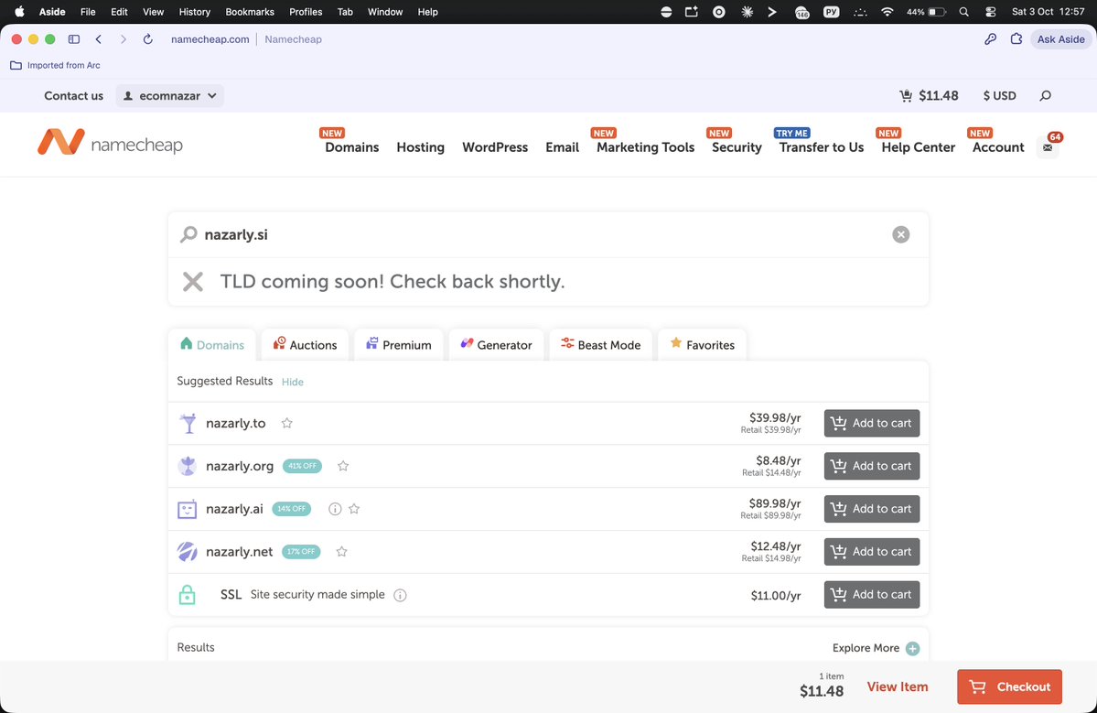Open browser extensions puzzle icon
Image resolution: width=1097 pixels, height=713 pixels.
click(1016, 39)
